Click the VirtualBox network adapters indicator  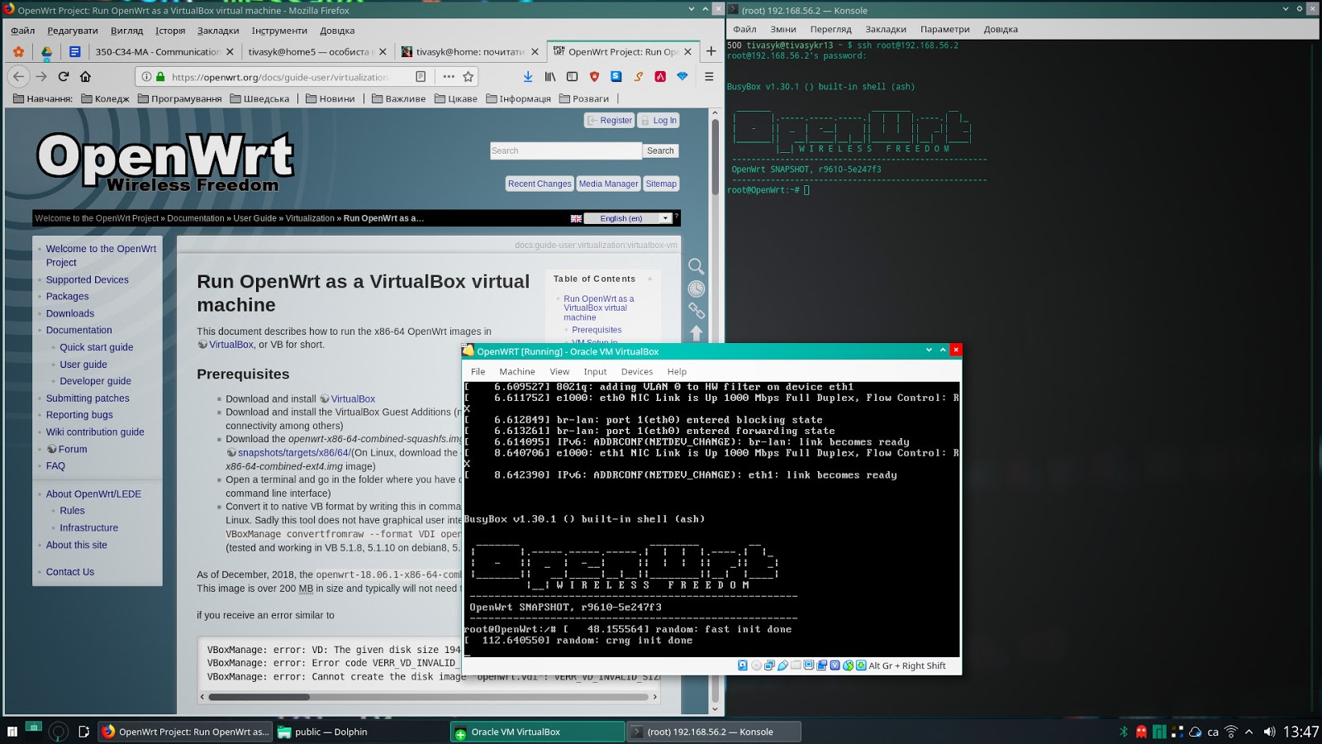(x=769, y=665)
